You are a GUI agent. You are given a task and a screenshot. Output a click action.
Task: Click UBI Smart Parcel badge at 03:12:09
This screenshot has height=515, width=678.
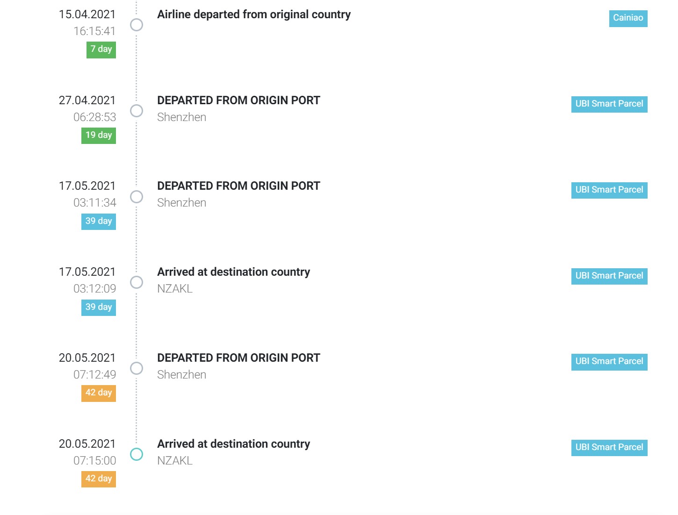pyautogui.click(x=609, y=276)
